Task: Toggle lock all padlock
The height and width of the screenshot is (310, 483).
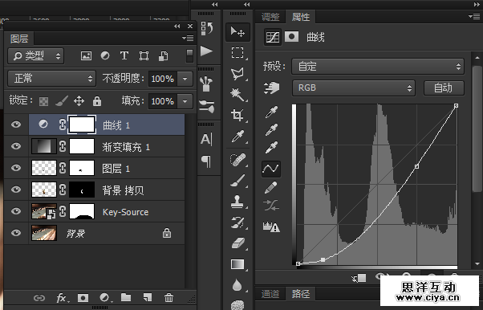Action: tap(97, 101)
